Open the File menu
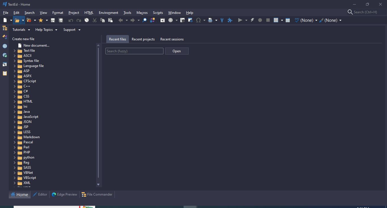The height and width of the screenshot is (208, 387). [6, 13]
